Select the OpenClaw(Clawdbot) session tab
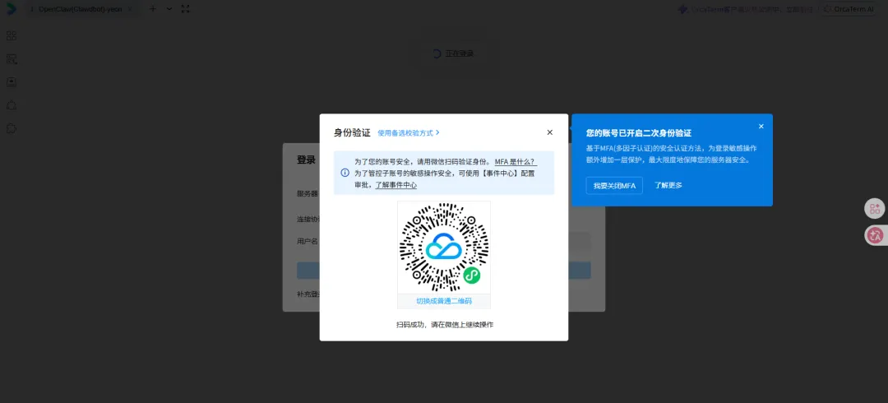The width and height of the screenshot is (888, 403). 81,9
